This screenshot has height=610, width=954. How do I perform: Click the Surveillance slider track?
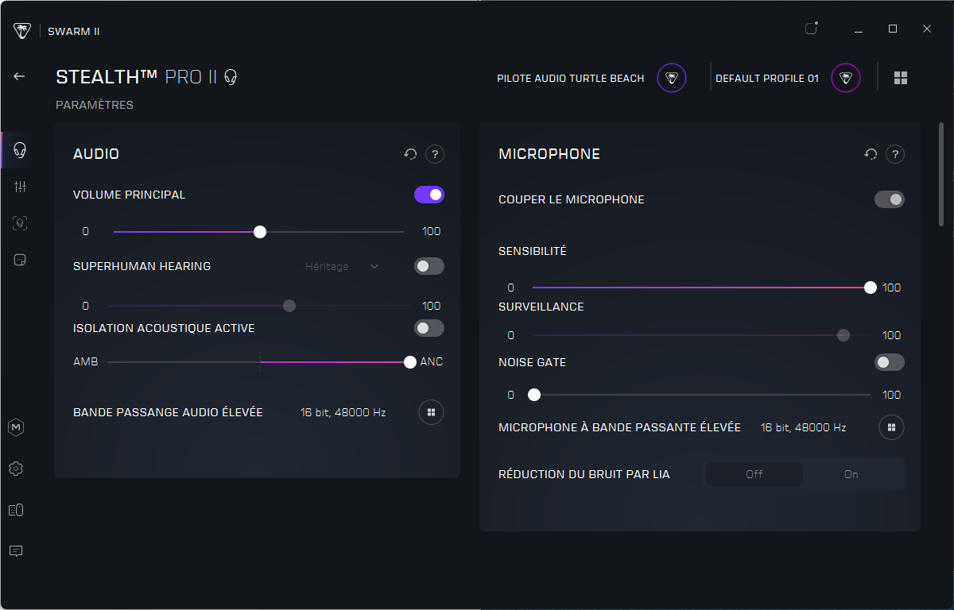point(701,335)
